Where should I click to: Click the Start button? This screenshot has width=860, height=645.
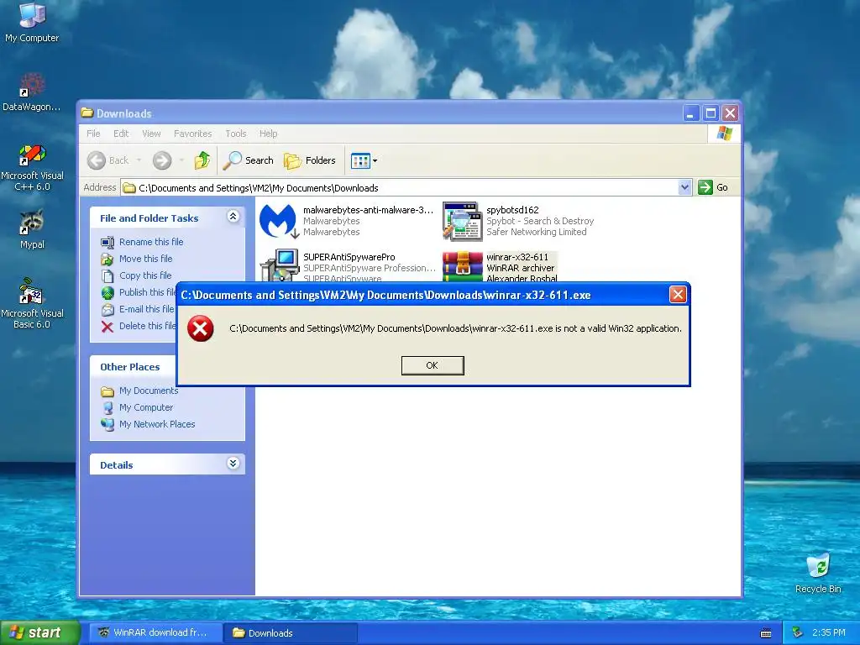click(39, 633)
